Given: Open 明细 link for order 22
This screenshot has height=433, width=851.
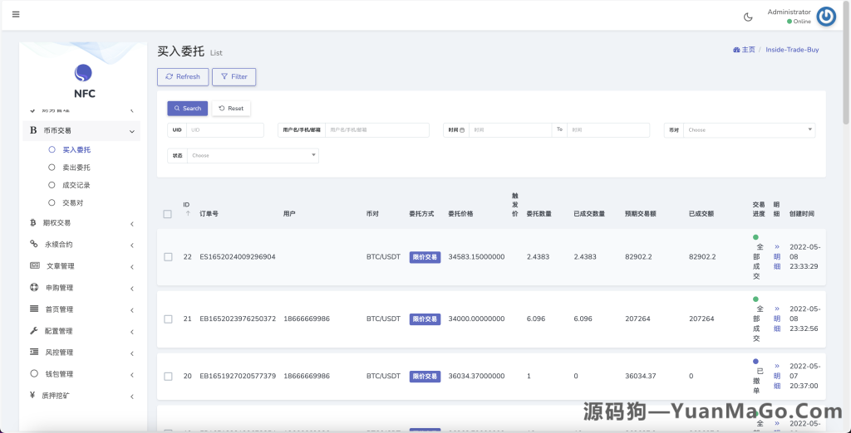Looking at the screenshot, I should 777,257.
